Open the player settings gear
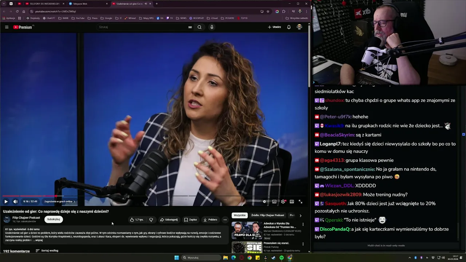466x262 pixels. tap(283, 201)
